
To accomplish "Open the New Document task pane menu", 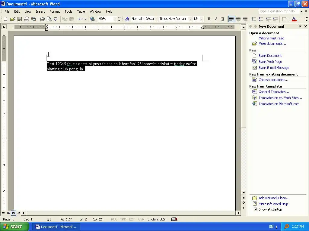I will click(x=300, y=26).
